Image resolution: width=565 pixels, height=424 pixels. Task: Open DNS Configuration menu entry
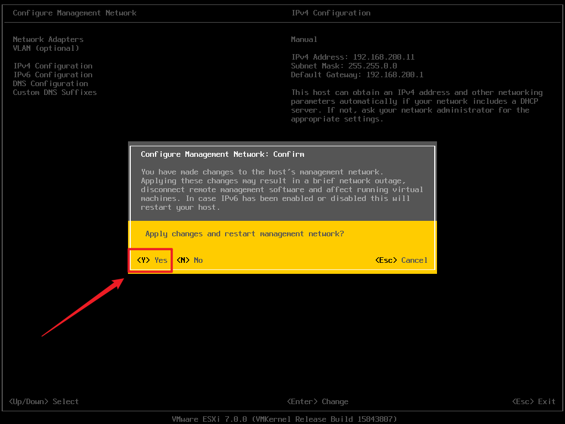pyautogui.click(x=50, y=83)
